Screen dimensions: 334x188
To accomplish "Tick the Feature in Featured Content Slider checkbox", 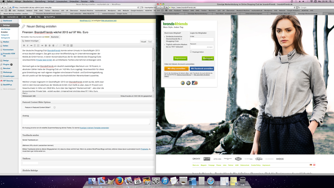I will pyautogui.click(x=54, y=108).
